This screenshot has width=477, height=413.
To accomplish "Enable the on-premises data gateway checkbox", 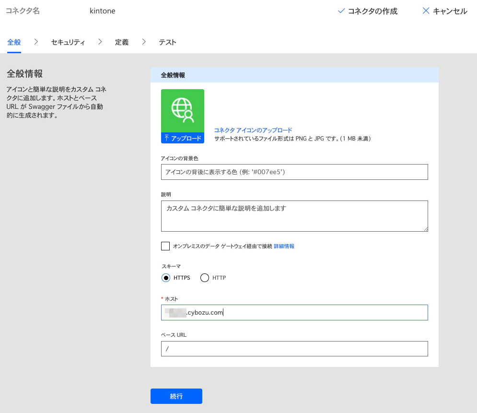I will click(165, 246).
